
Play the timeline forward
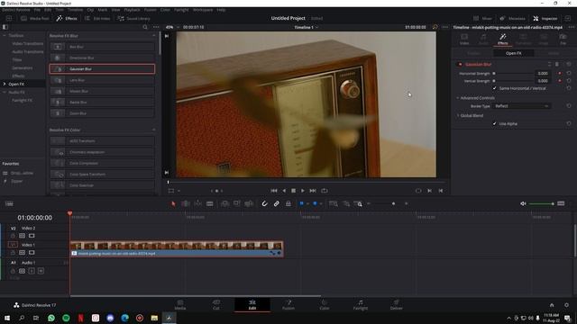pos(303,191)
